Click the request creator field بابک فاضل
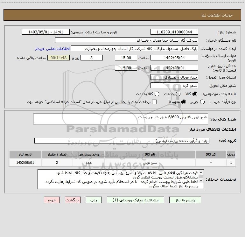The height and width of the screenshot is (237, 245). (x=135, y=48)
